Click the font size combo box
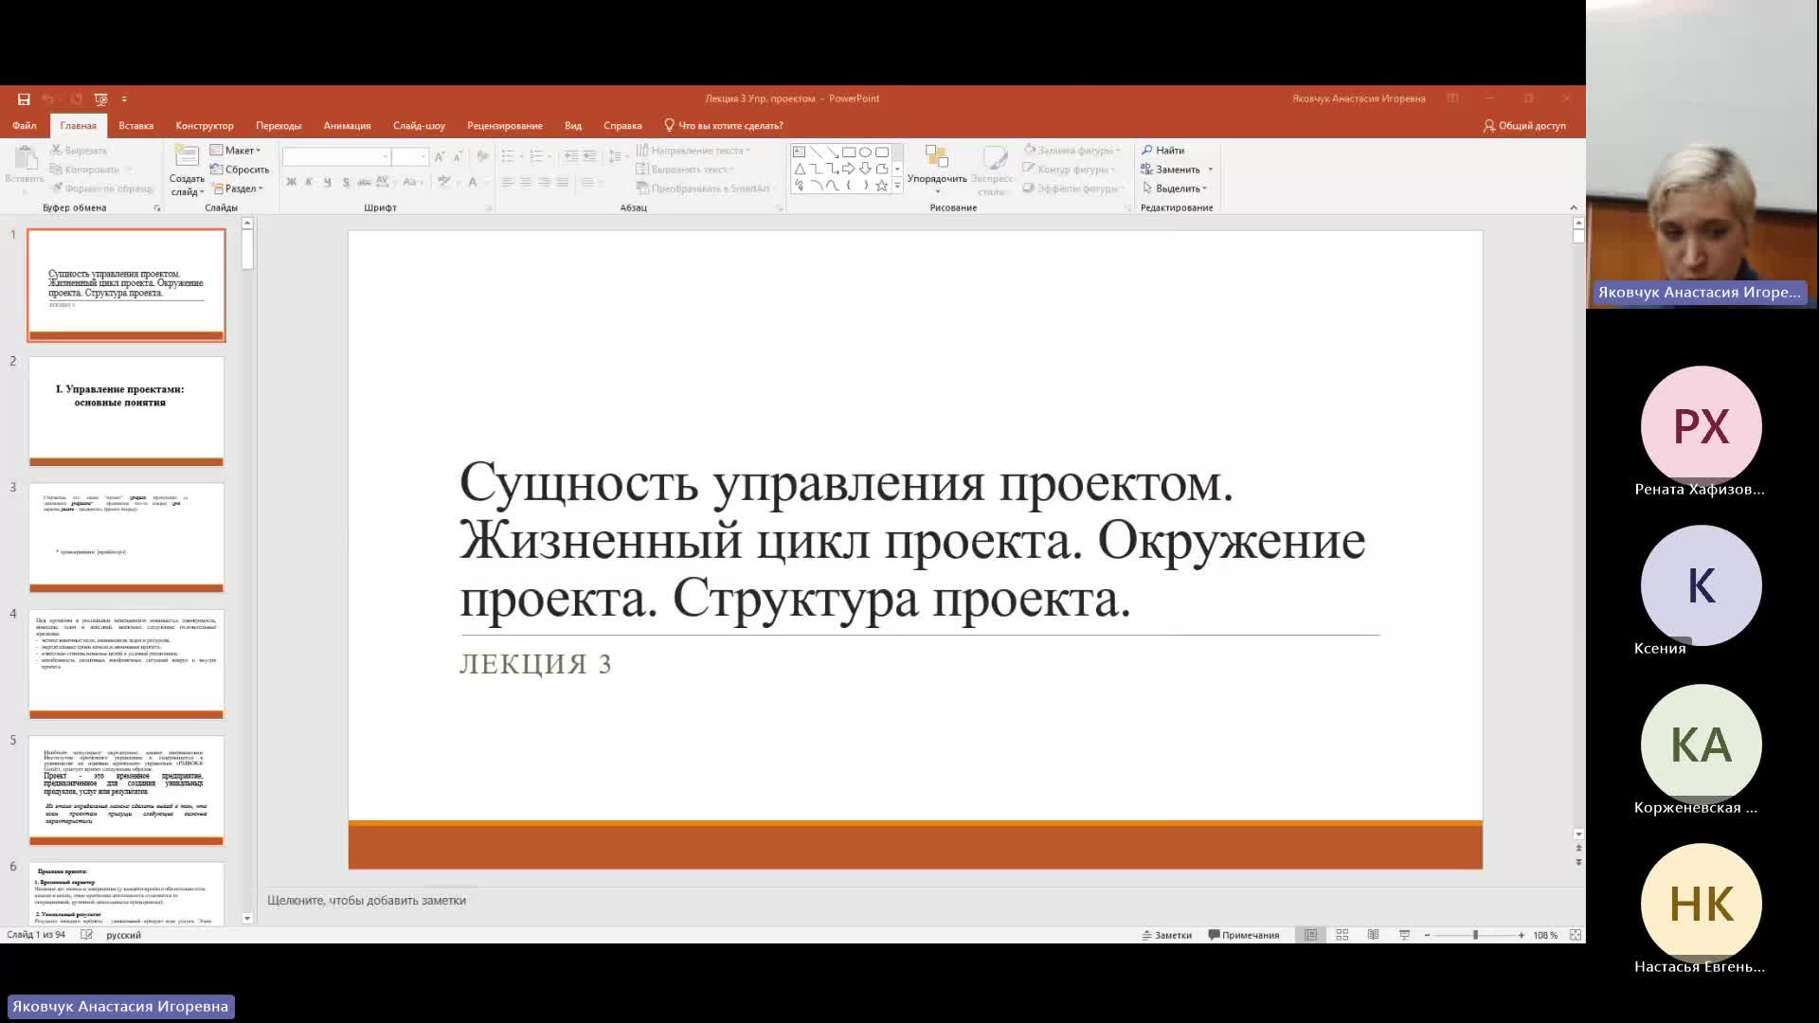The height and width of the screenshot is (1023, 1819). (x=410, y=156)
